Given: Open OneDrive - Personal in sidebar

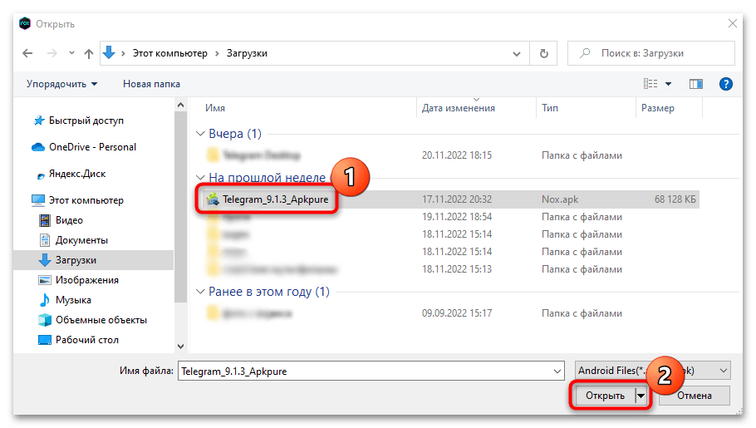Looking at the screenshot, I should pyautogui.click(x=92, y=147).
